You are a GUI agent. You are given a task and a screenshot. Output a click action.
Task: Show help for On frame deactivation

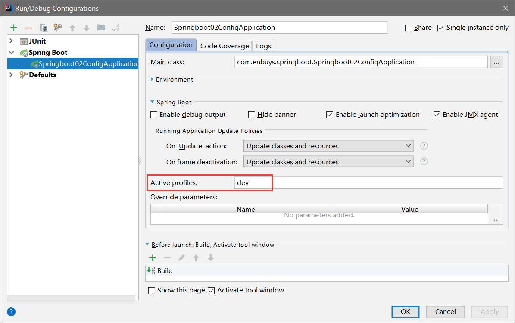point(424,161)
